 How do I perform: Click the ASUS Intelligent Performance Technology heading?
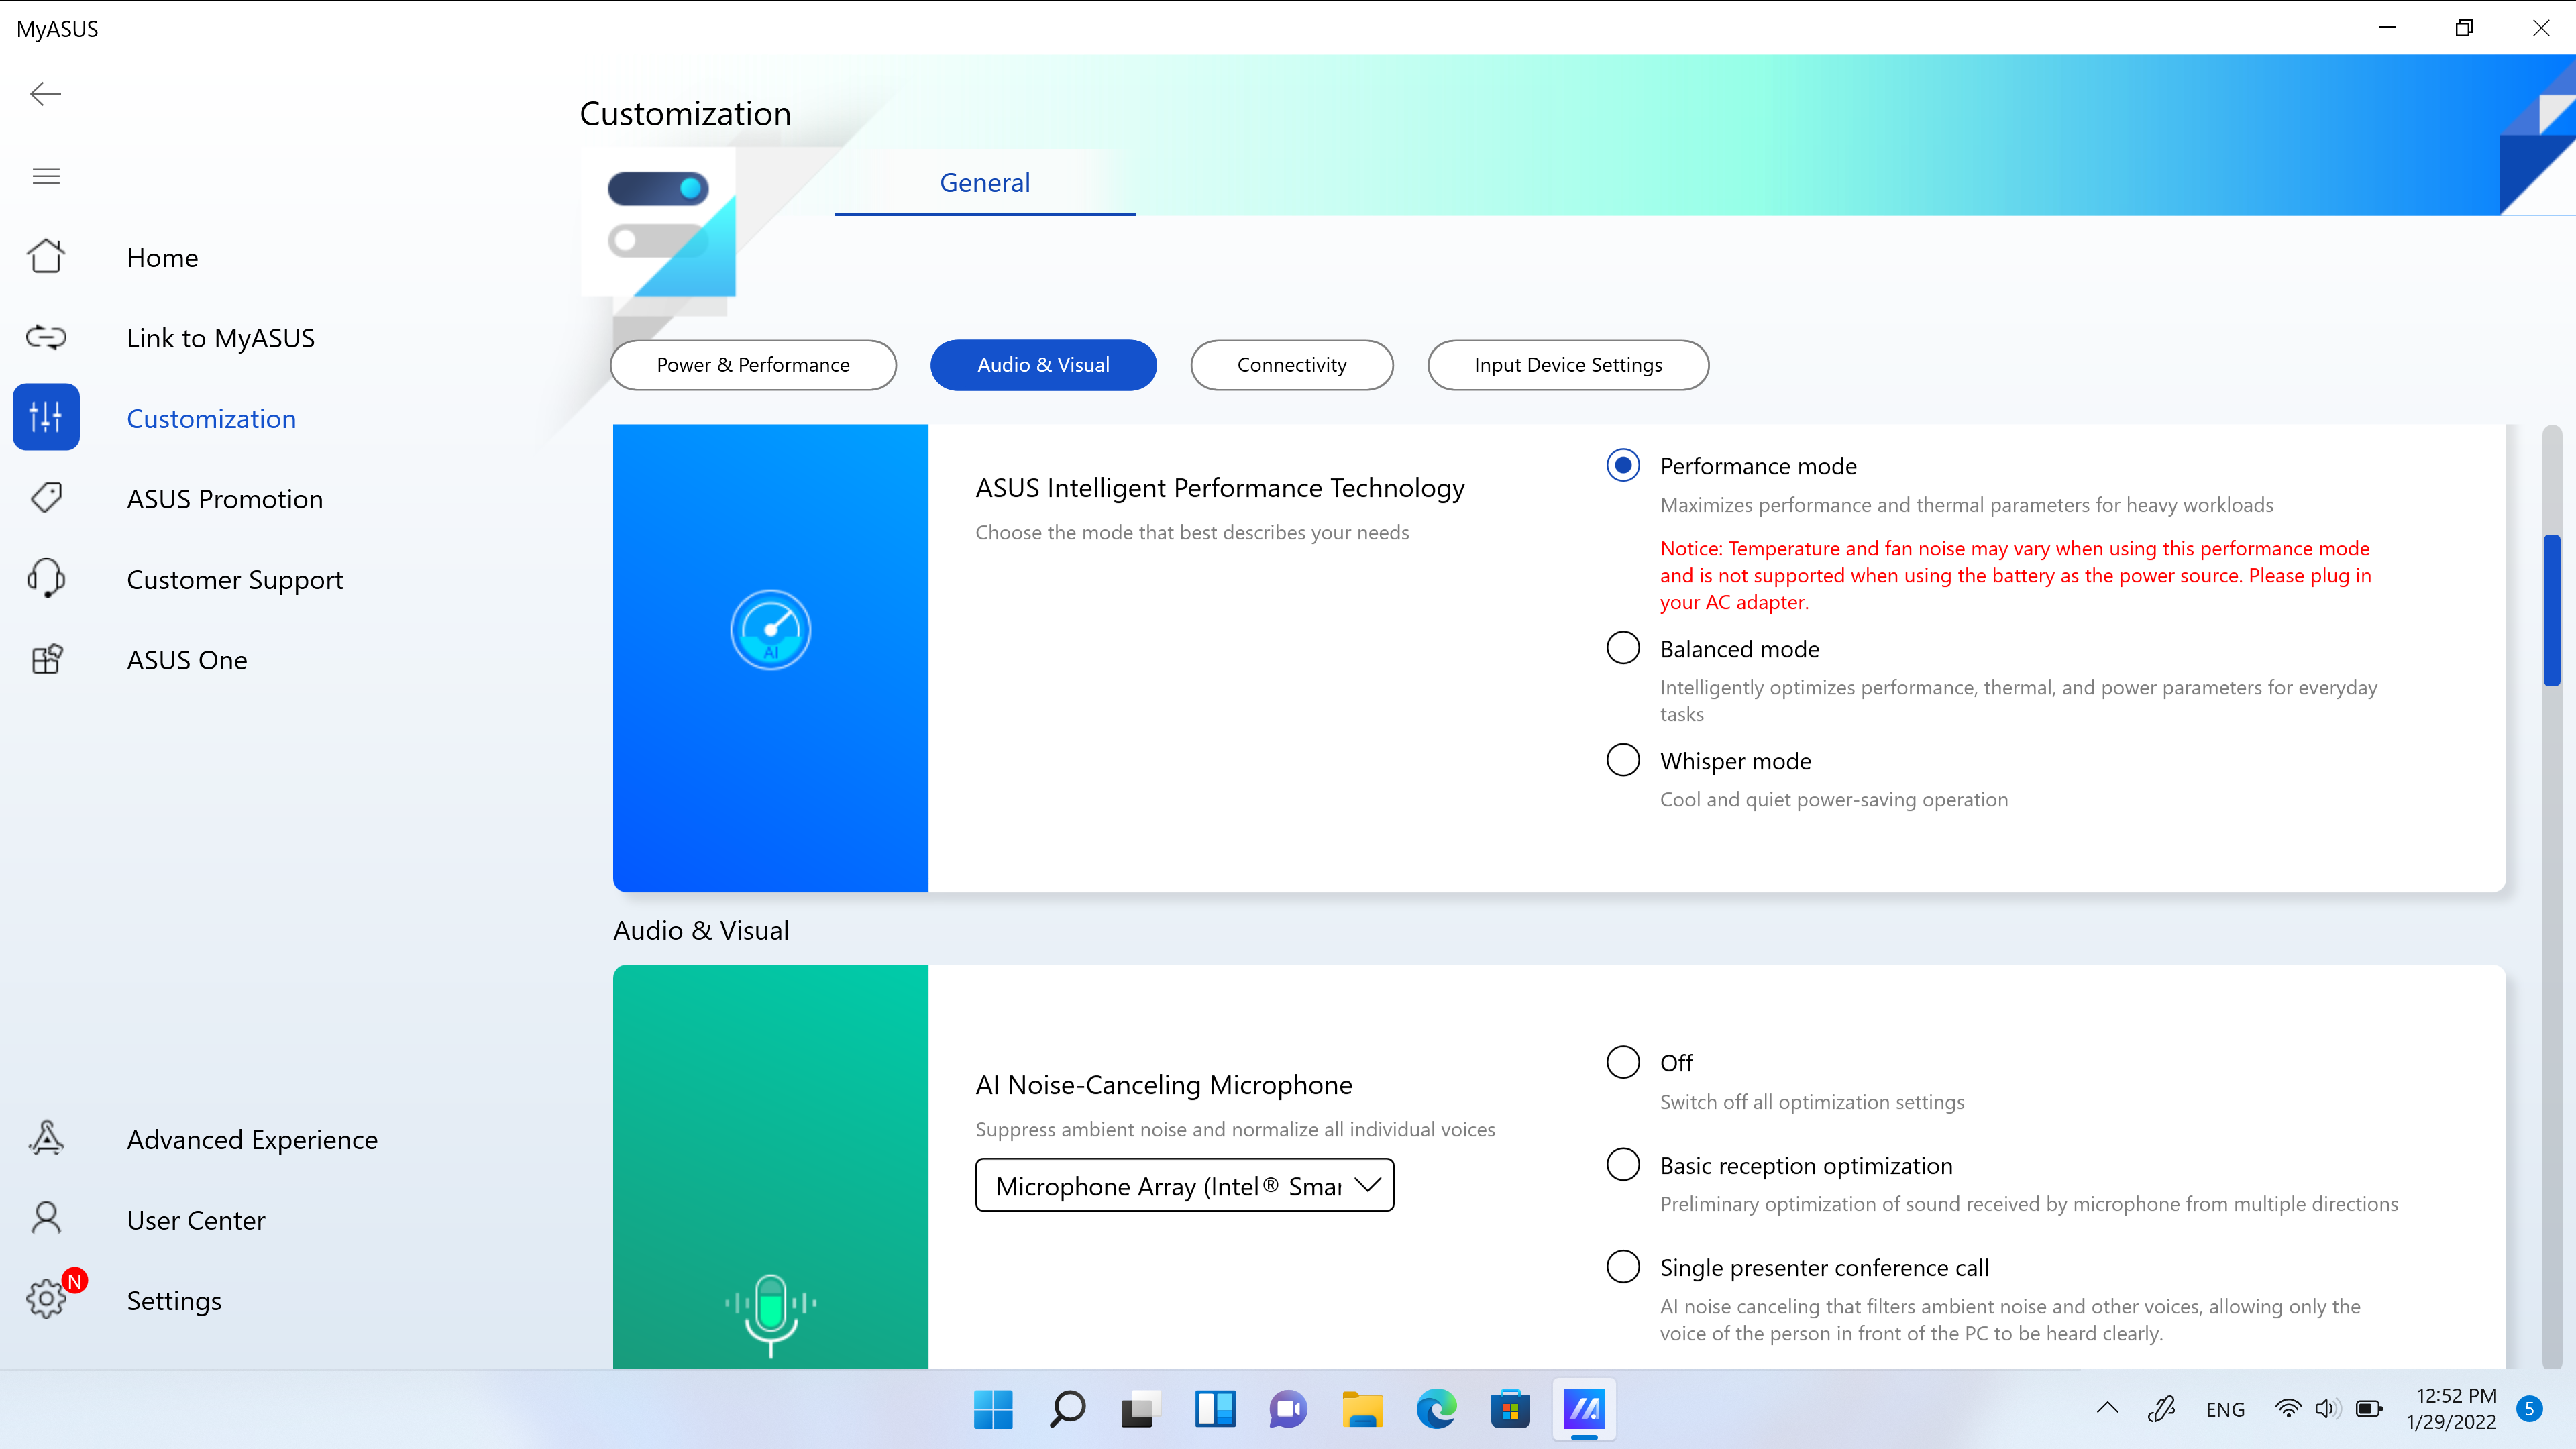pos(1220,488)
